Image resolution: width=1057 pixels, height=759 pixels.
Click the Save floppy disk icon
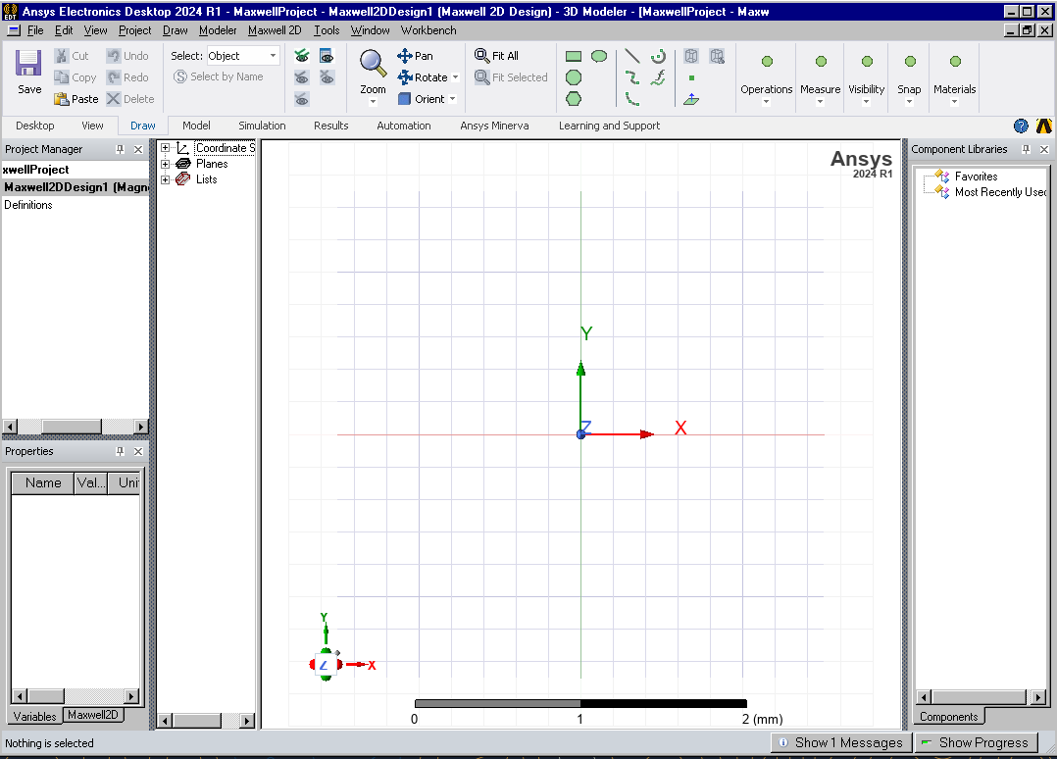pyautogui.click(x=29, y=64)
